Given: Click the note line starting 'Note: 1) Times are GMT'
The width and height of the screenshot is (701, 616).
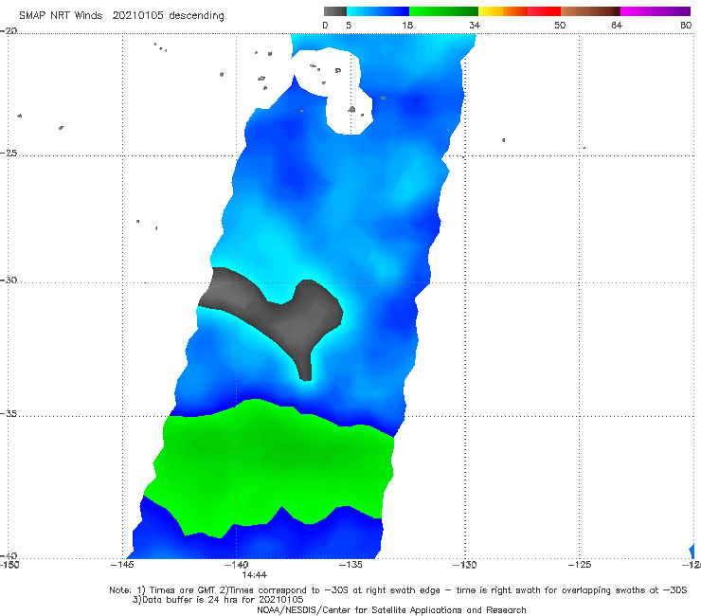Looking at the screenshot, I should 398,590.
